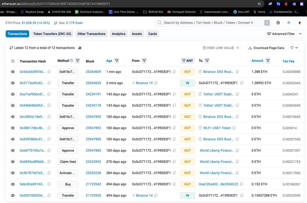Open the 0.179 Gwei gas tracker link
This screenshot has height=203, width=307.
pyautogui.click(x=74, y=23)
